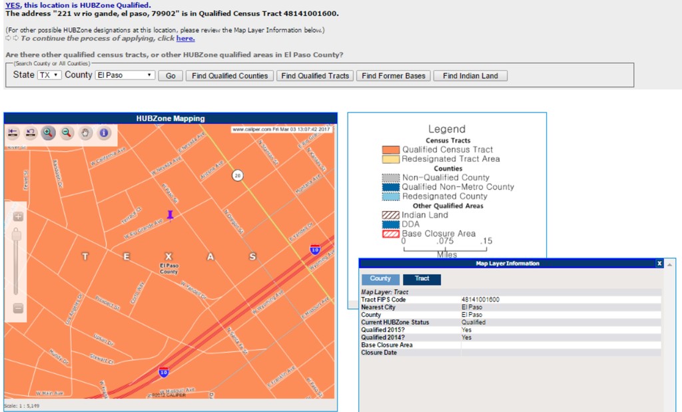The image size is (682, 412).
Task: Open the County dropdown showing El Paso
Action: 125,75
